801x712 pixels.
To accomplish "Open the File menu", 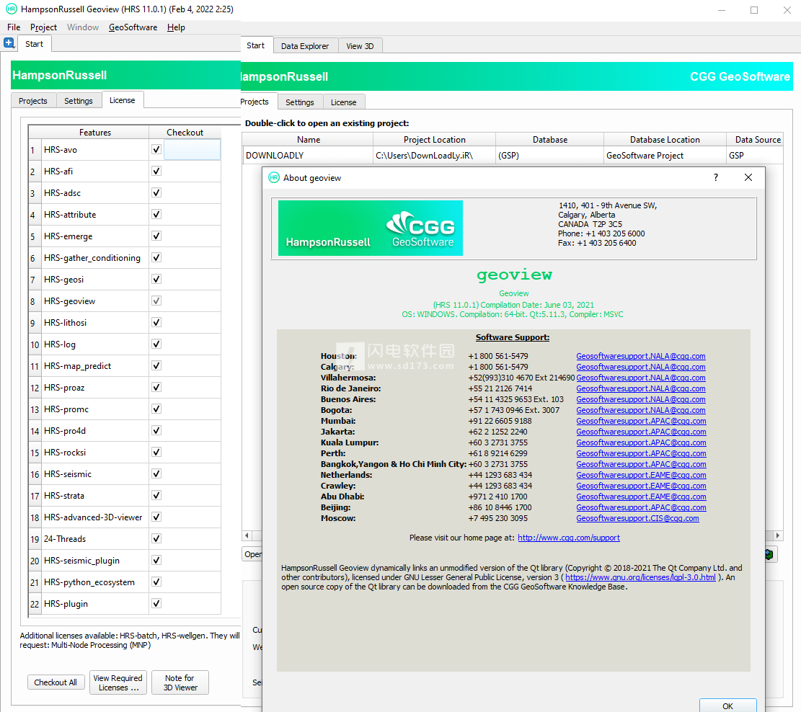I will tap(14, 27).
